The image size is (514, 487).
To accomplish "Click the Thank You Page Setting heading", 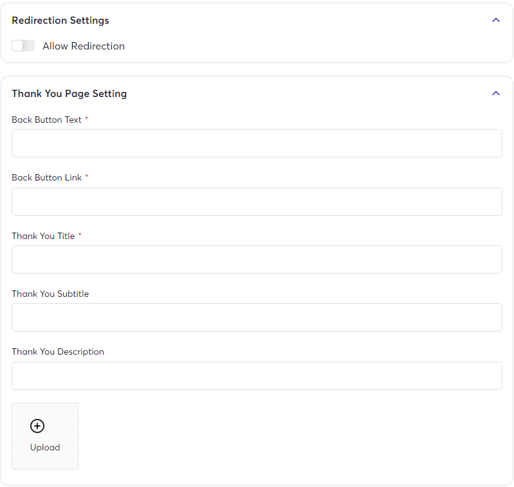I will pyautogui.click(x=69, y=94).
